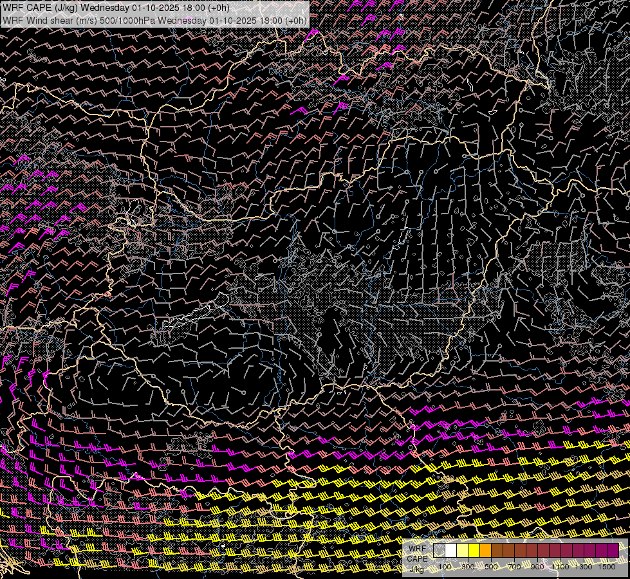Pick the first brown swatch after orange
The height and width of the screenshot is (579, 630).
[497, 551]
